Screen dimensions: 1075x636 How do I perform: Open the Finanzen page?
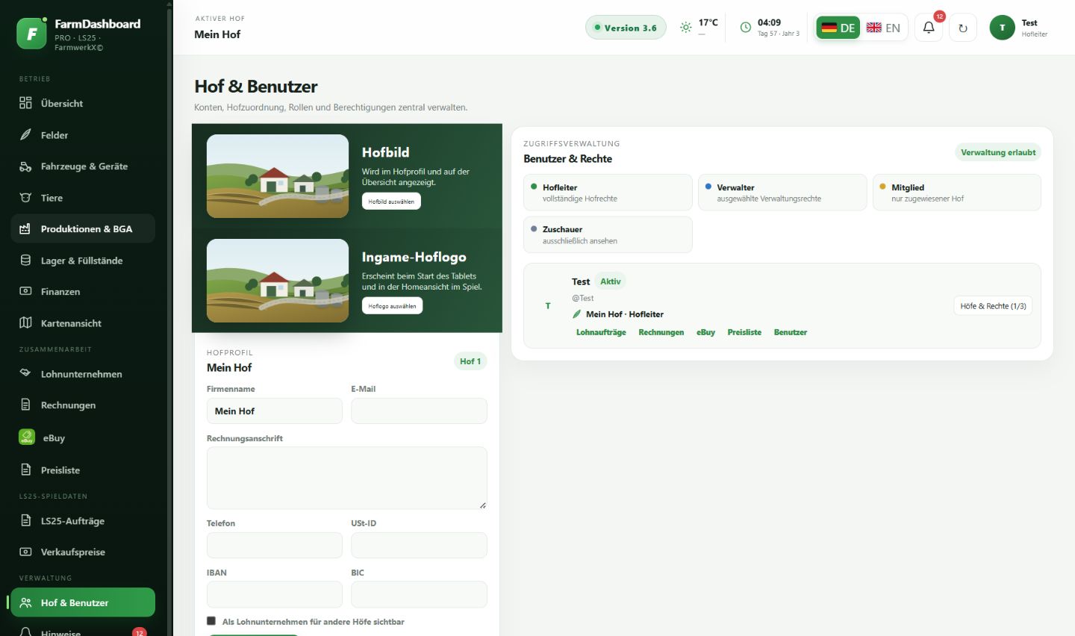pos(83,292)
